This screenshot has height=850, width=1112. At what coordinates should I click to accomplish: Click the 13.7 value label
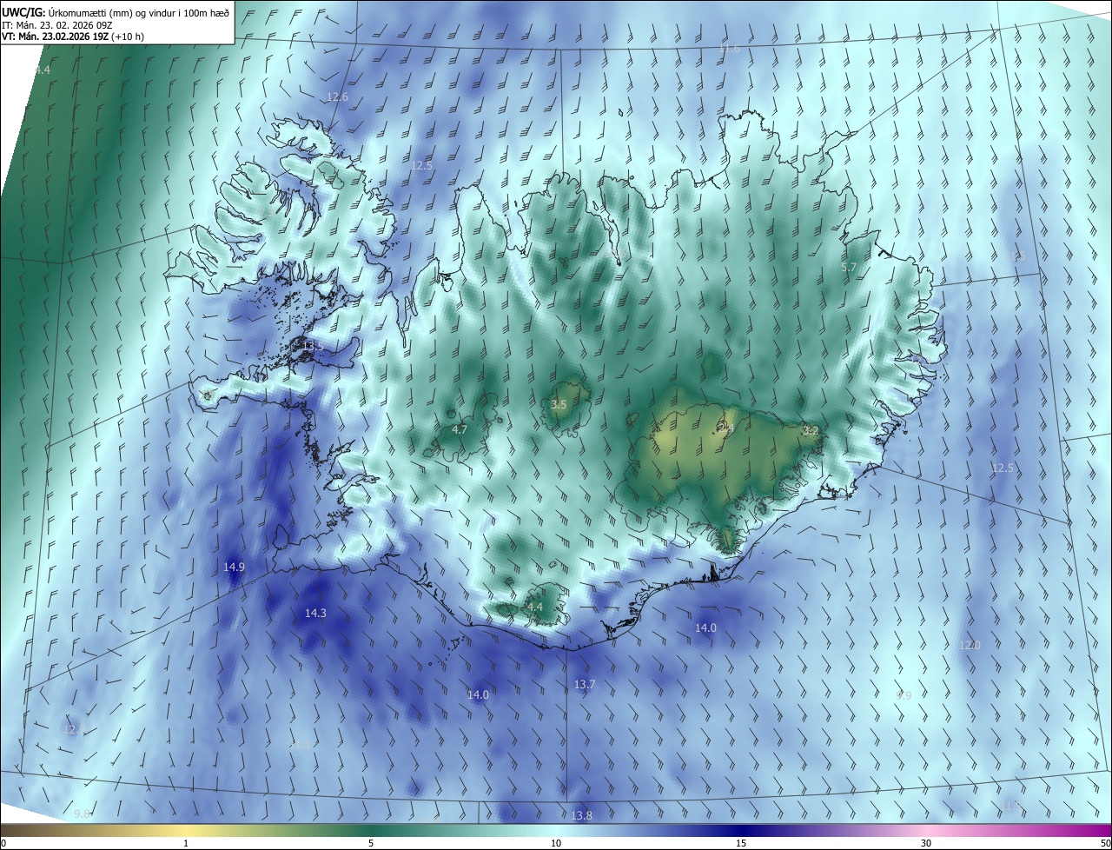point(585,685)
